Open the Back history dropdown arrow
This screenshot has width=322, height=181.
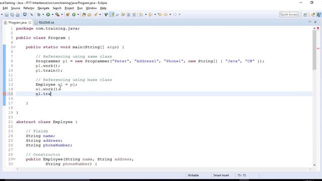(170, 15)
